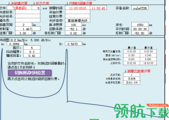This screenshot has height=120, width=169.
Task: Click the marker A value 0.0056
Action: pyautogui.click(x=15, y=44)
